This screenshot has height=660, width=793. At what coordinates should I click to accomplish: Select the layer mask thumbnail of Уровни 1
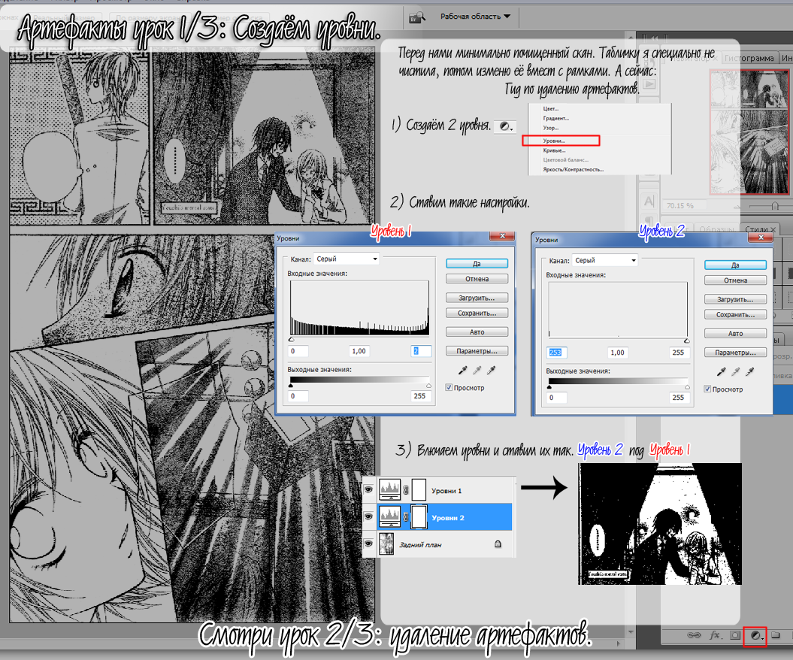419,489
